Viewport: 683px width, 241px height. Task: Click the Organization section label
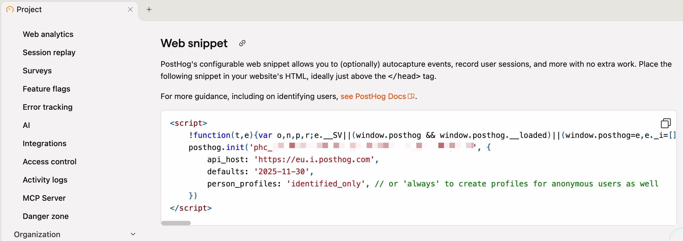37,234
